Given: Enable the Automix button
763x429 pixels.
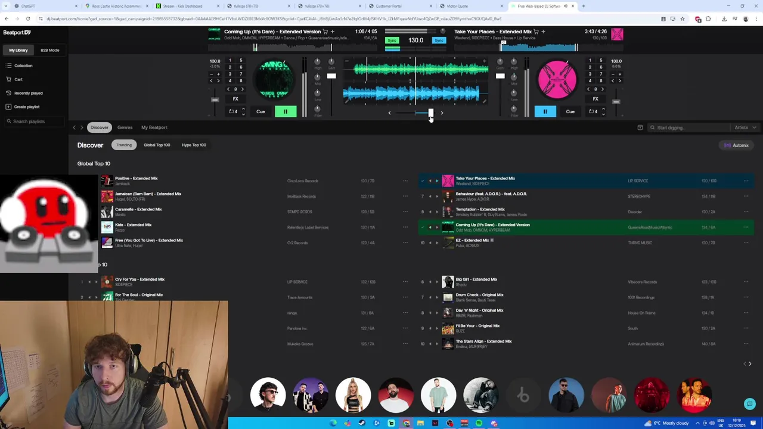Looking at the screenshot, I should click(737, 145).
